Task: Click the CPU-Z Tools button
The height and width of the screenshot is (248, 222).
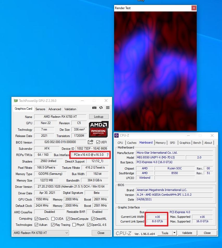Action: pos(165,233)
